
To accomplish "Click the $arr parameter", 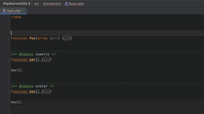I will coord(54,38).
